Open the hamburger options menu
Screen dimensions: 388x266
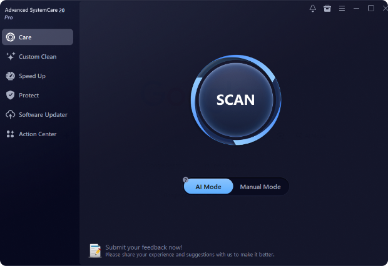(x=342, y=8)
